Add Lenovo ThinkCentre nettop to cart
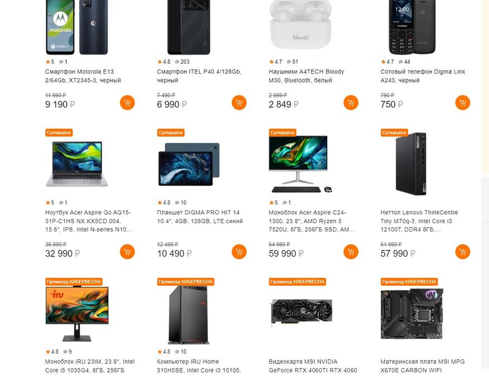 pyautogui.click(x=463, y=252)
